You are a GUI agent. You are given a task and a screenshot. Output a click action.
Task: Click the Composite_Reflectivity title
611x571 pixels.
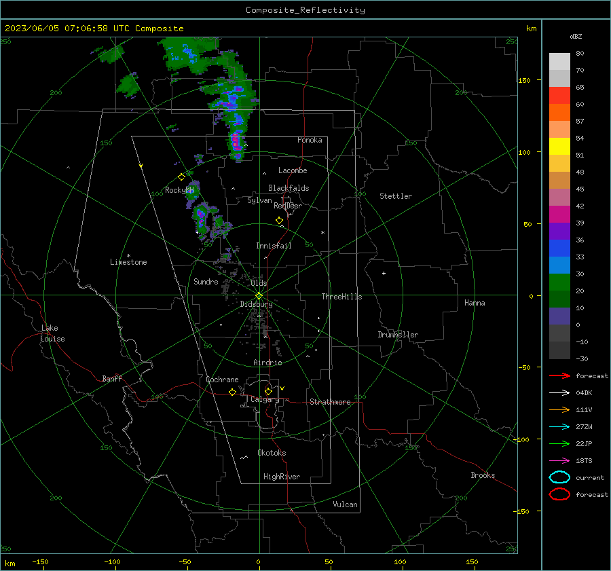pos(305,10)
